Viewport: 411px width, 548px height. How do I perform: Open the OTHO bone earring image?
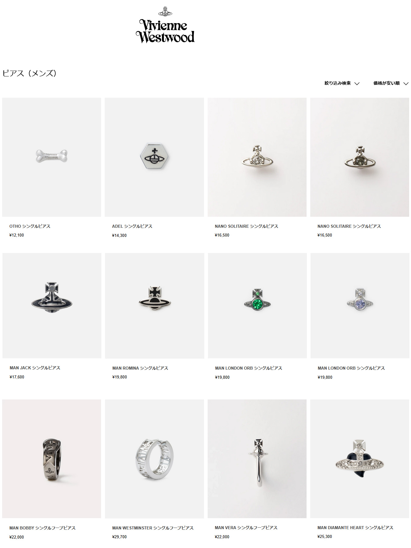[51, 157]
